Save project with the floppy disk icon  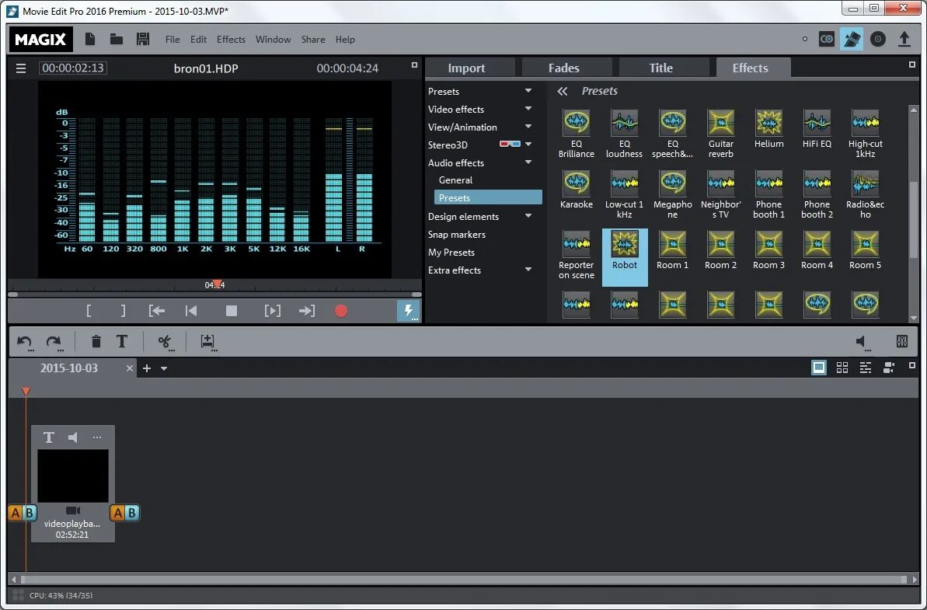(142, 39)
